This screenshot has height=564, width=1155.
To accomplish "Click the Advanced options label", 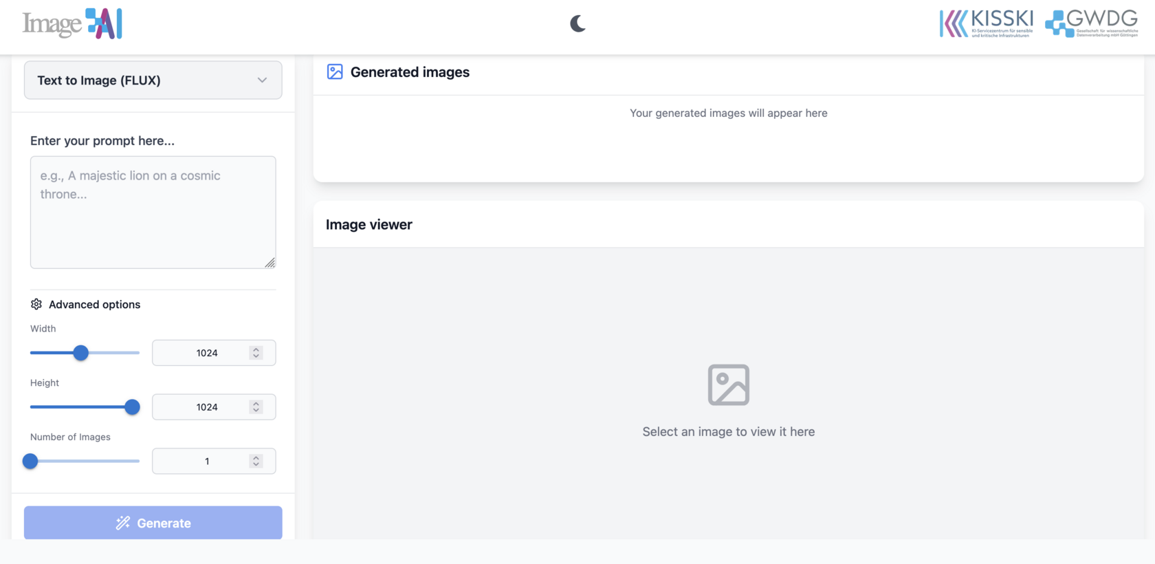I will pyautogui.click(x=94, y=304).
